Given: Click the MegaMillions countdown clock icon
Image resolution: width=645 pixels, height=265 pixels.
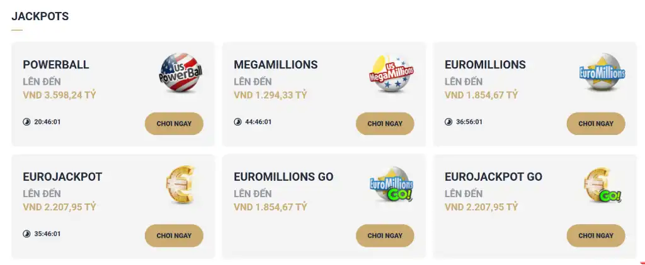Looking at the screenshot, I should (237, 122).
